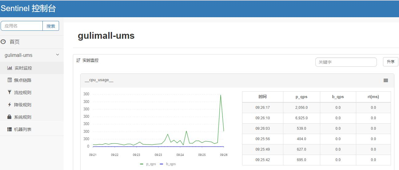Click the gulimall-ums page heading
The width and height of the screenshot is (399, 170).
[106, 36]
